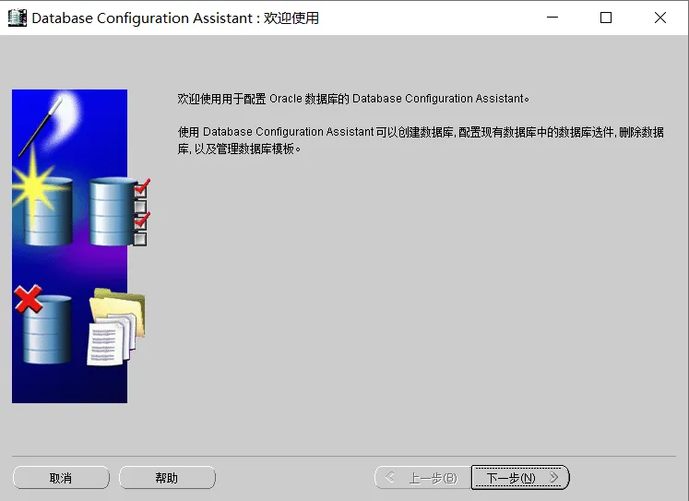The width and height of the screenshot is (689, 501).
Task: Close the Database Configuration Assistant window
Action: point(660,18)
